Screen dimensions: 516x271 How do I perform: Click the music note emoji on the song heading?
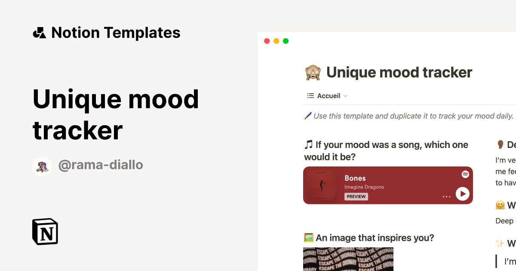[x=308, y=145]
